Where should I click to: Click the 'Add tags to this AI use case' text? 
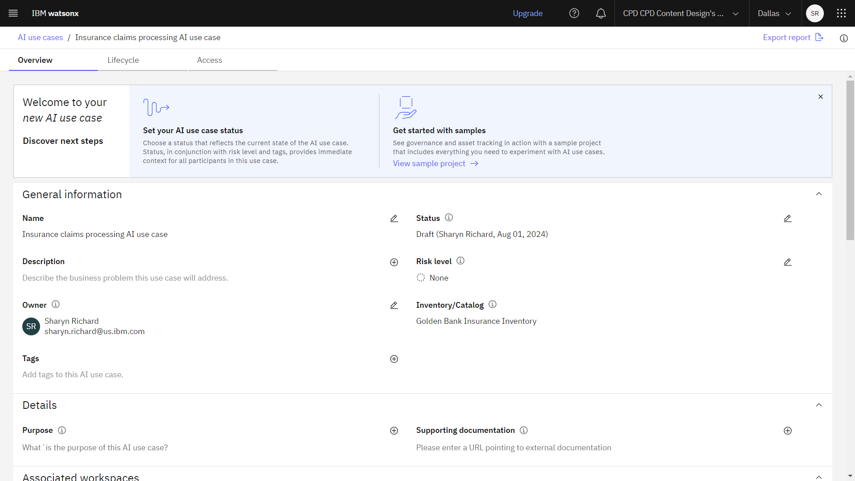(x=73, y=375)
